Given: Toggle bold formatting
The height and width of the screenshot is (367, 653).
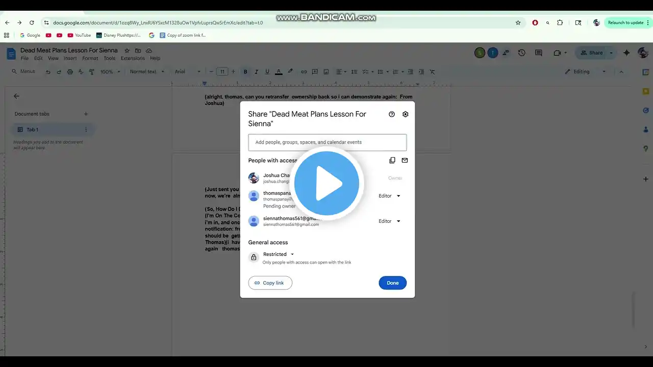Looking at the screenshot, I should (245, 72).
